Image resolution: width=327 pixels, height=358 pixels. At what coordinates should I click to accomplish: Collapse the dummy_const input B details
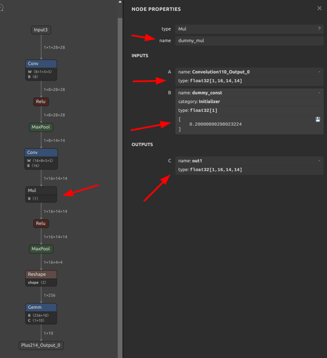(319, 93)
